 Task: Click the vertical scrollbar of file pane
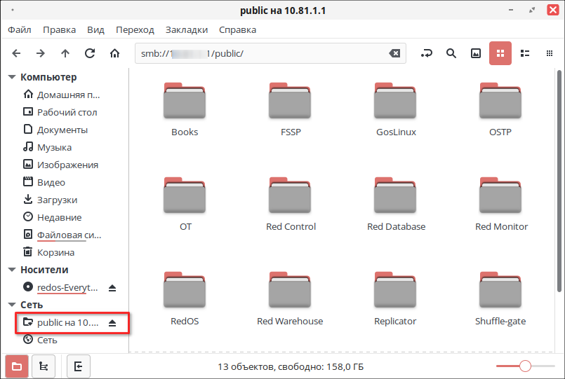[559, 181]
